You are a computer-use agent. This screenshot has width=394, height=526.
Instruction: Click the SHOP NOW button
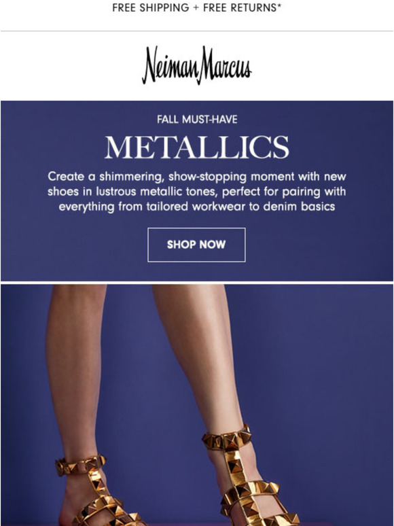196,245
